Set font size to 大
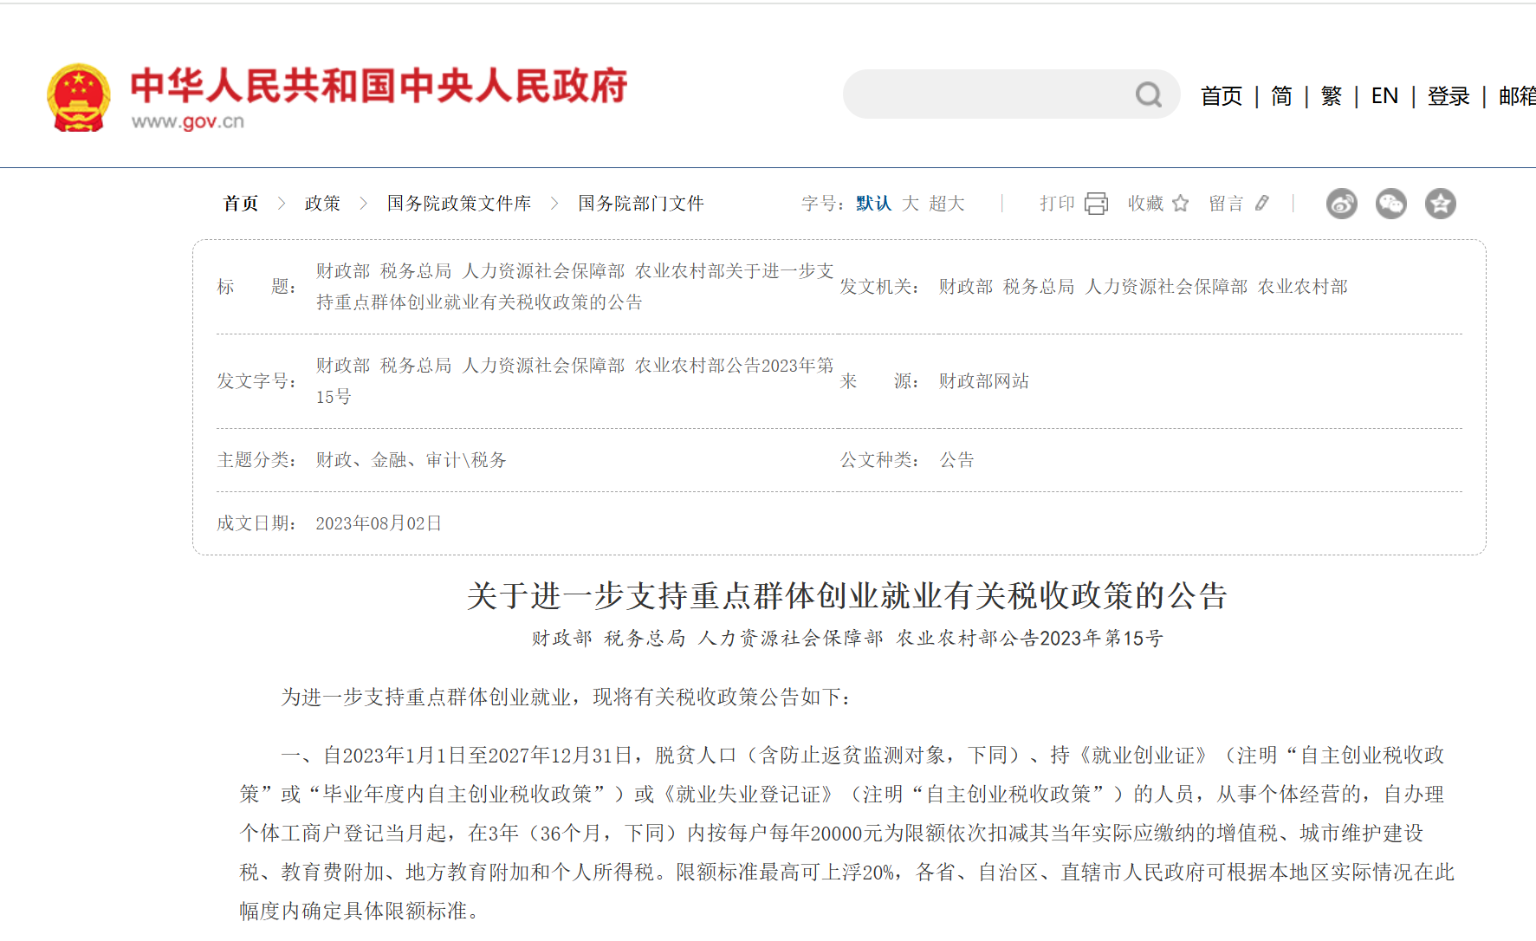 pyautogui.click(x=910, y=204)
